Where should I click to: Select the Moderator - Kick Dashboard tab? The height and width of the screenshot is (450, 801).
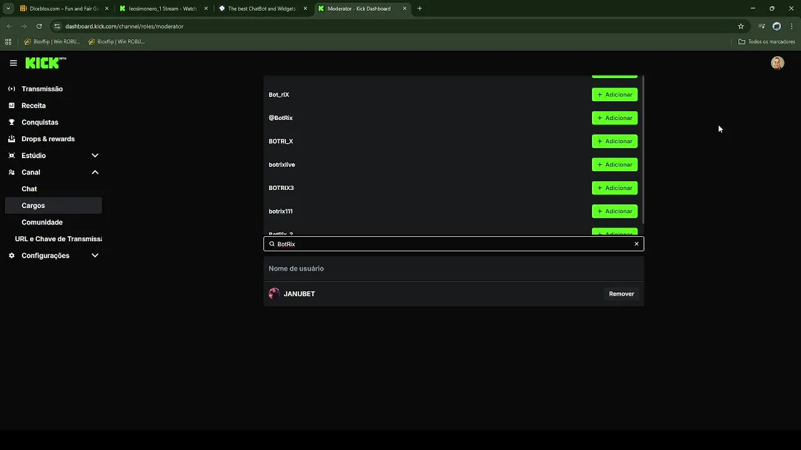pos(362,9)
